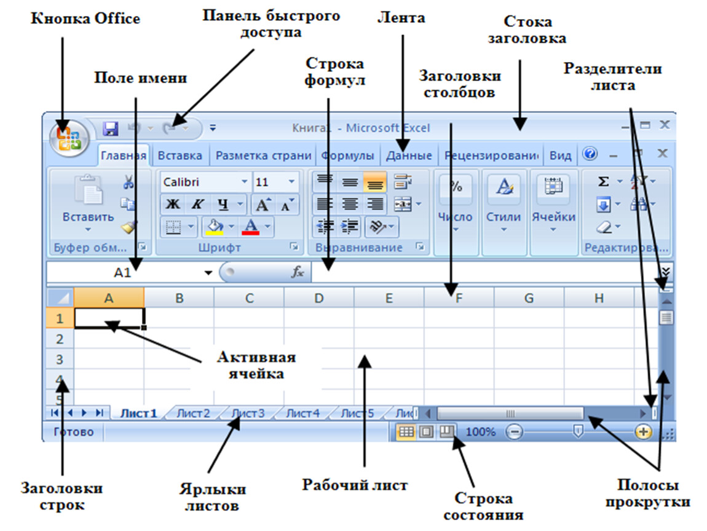Select row 2 header
Screen dimensions: 707x531
tap(60, 339)
